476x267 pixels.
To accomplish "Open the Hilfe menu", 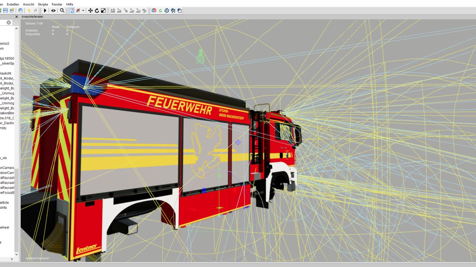I will tap(70, 4).
